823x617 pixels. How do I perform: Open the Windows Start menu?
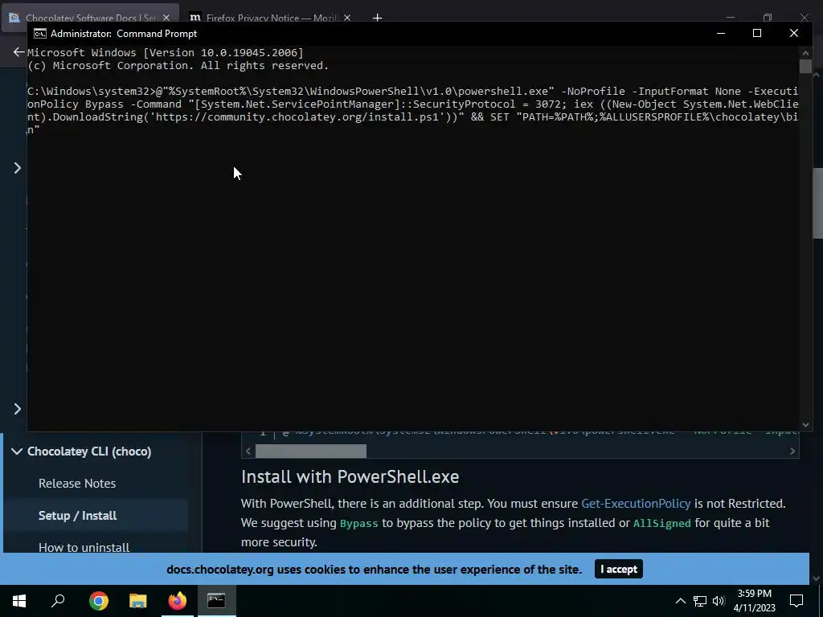[19, 601]
